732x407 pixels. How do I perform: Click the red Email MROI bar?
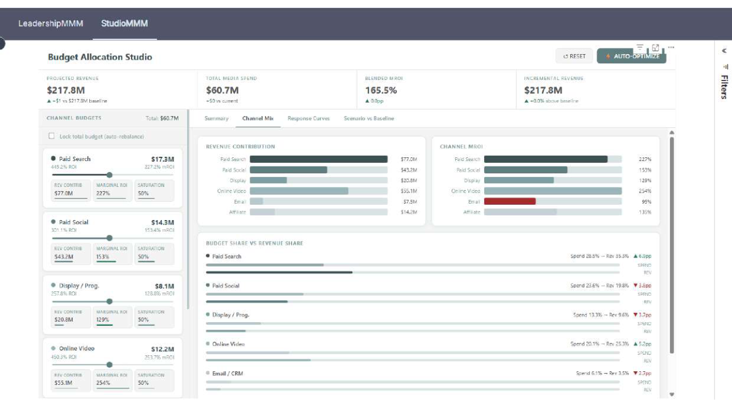[x=510, y=202]
